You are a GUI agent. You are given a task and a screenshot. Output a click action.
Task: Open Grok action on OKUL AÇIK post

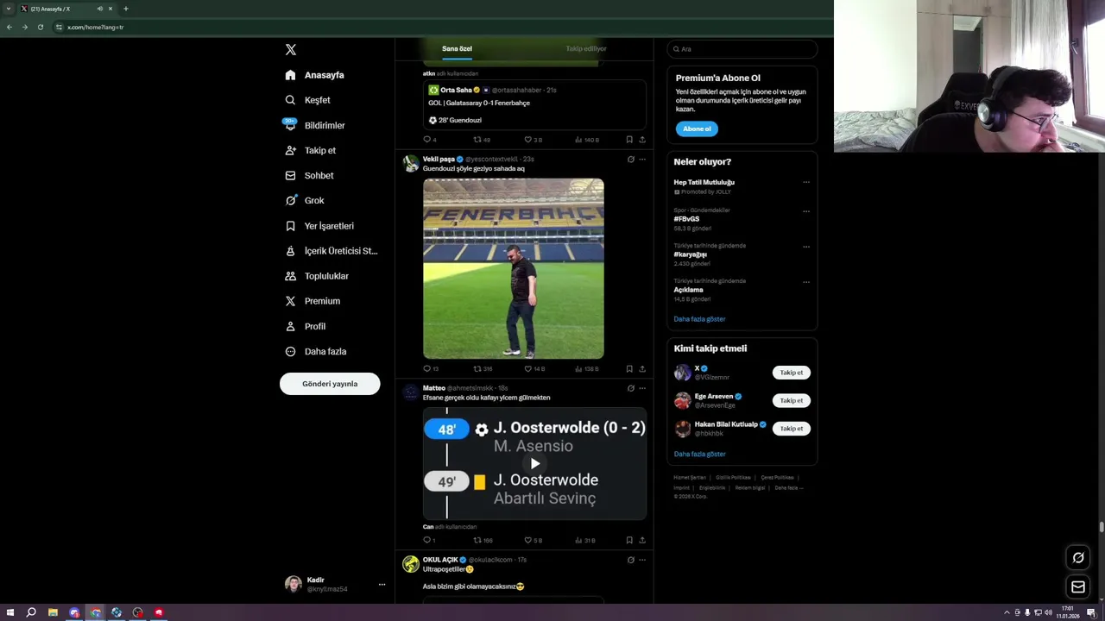(631, 560)
